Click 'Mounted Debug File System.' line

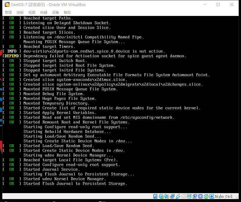(x=54, y=94)
